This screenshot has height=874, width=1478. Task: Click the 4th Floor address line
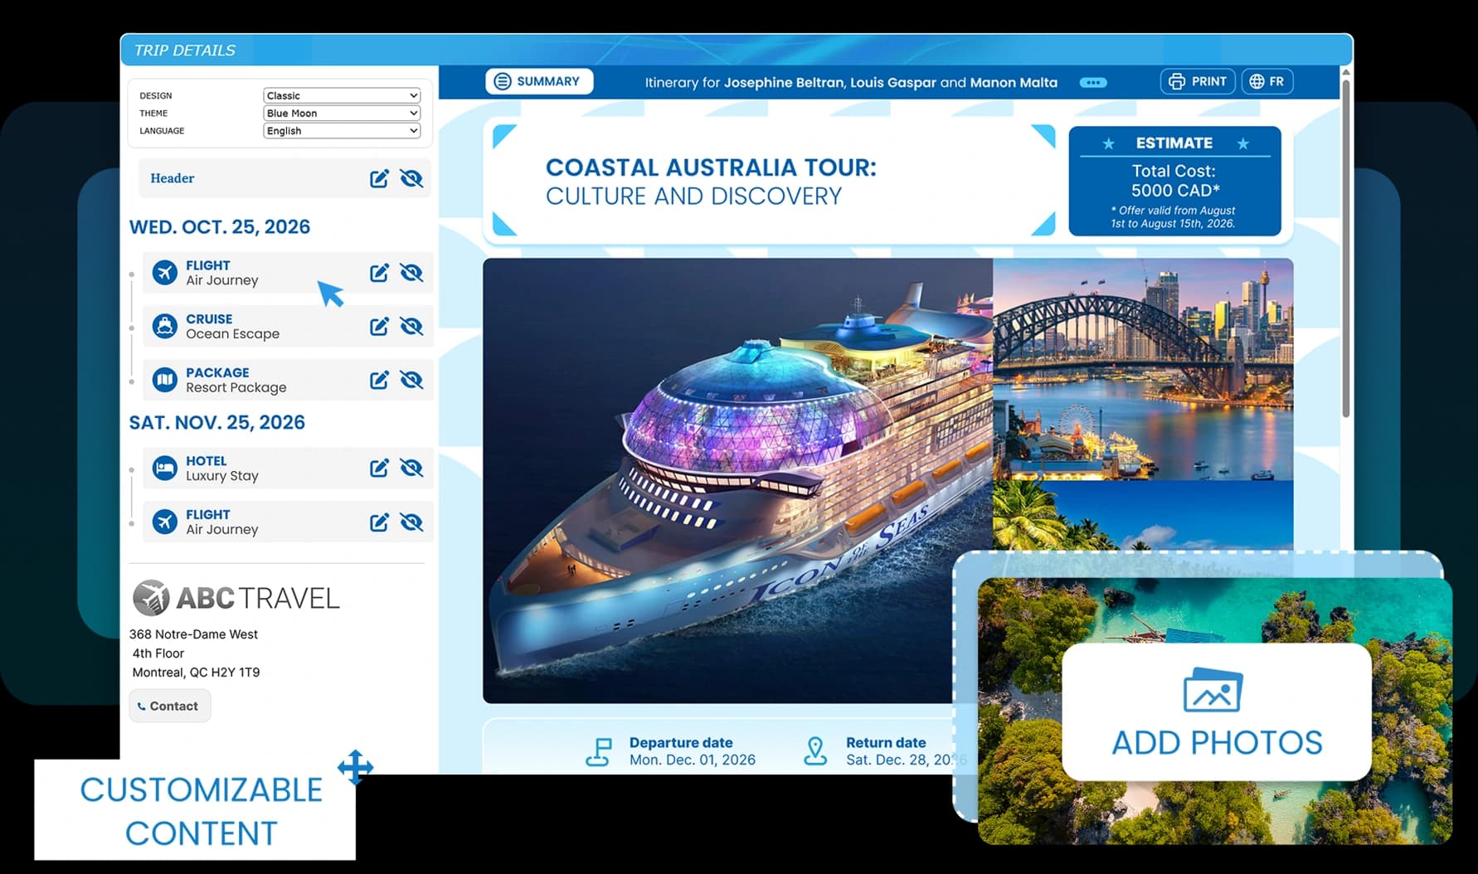158,653
